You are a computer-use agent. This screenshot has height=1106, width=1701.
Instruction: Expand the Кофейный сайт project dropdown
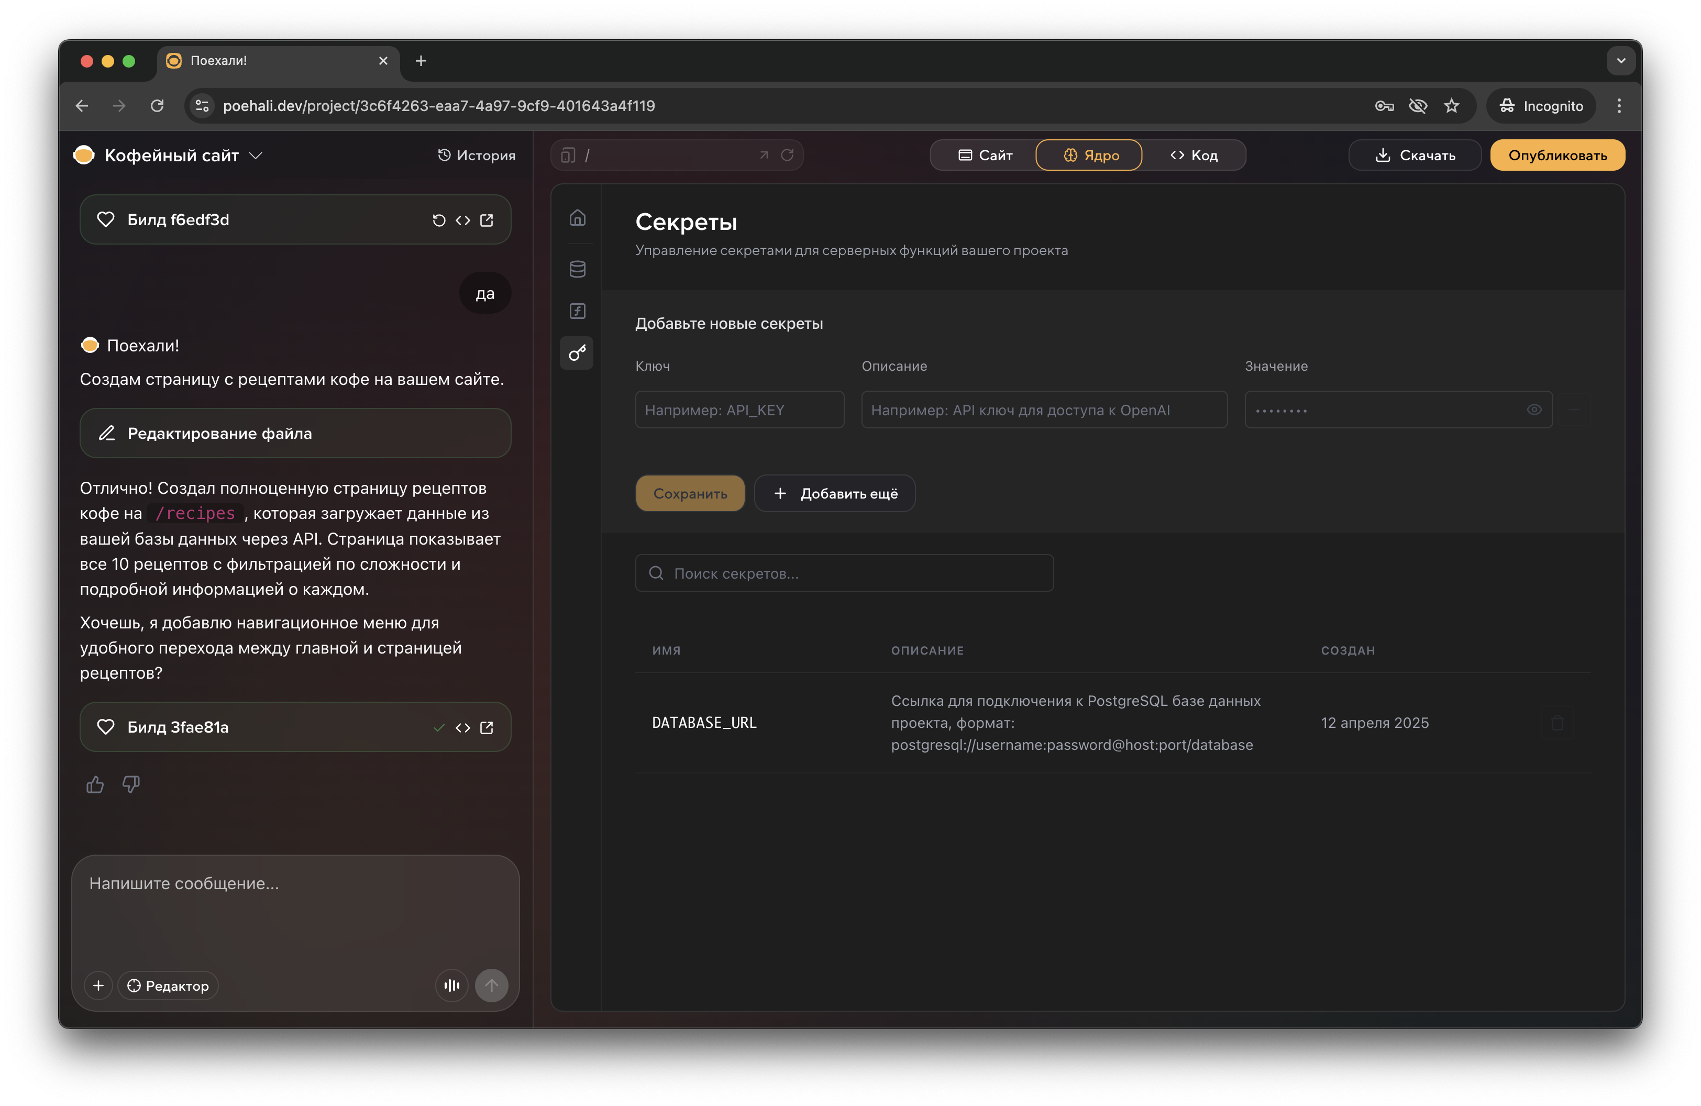tap(256, 155)
